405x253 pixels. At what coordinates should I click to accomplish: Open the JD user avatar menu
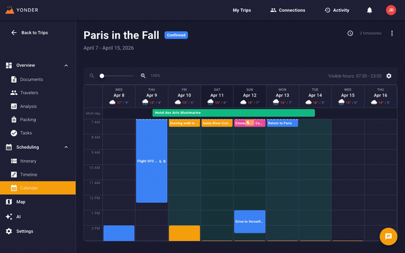[391, 10]
